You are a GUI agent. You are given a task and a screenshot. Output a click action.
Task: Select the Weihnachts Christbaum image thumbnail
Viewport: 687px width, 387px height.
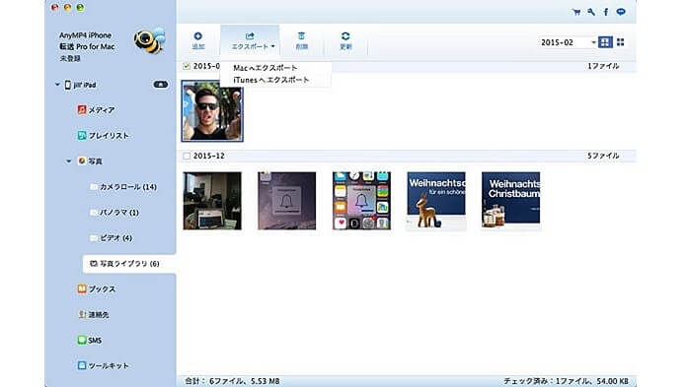click(511, 201)
